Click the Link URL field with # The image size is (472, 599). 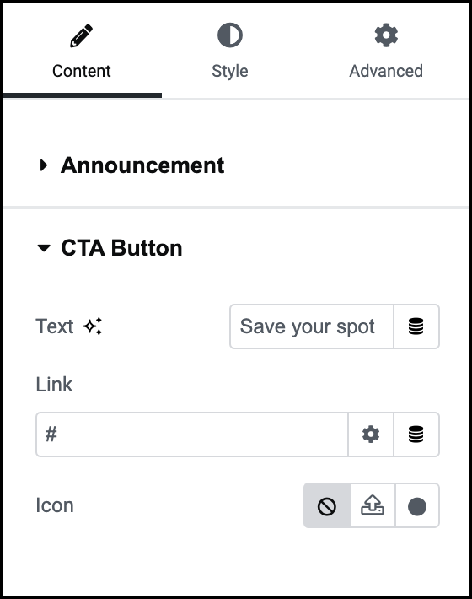point(192,434)
